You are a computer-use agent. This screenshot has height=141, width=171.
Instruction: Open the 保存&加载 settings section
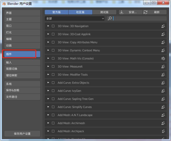(22, 90)
